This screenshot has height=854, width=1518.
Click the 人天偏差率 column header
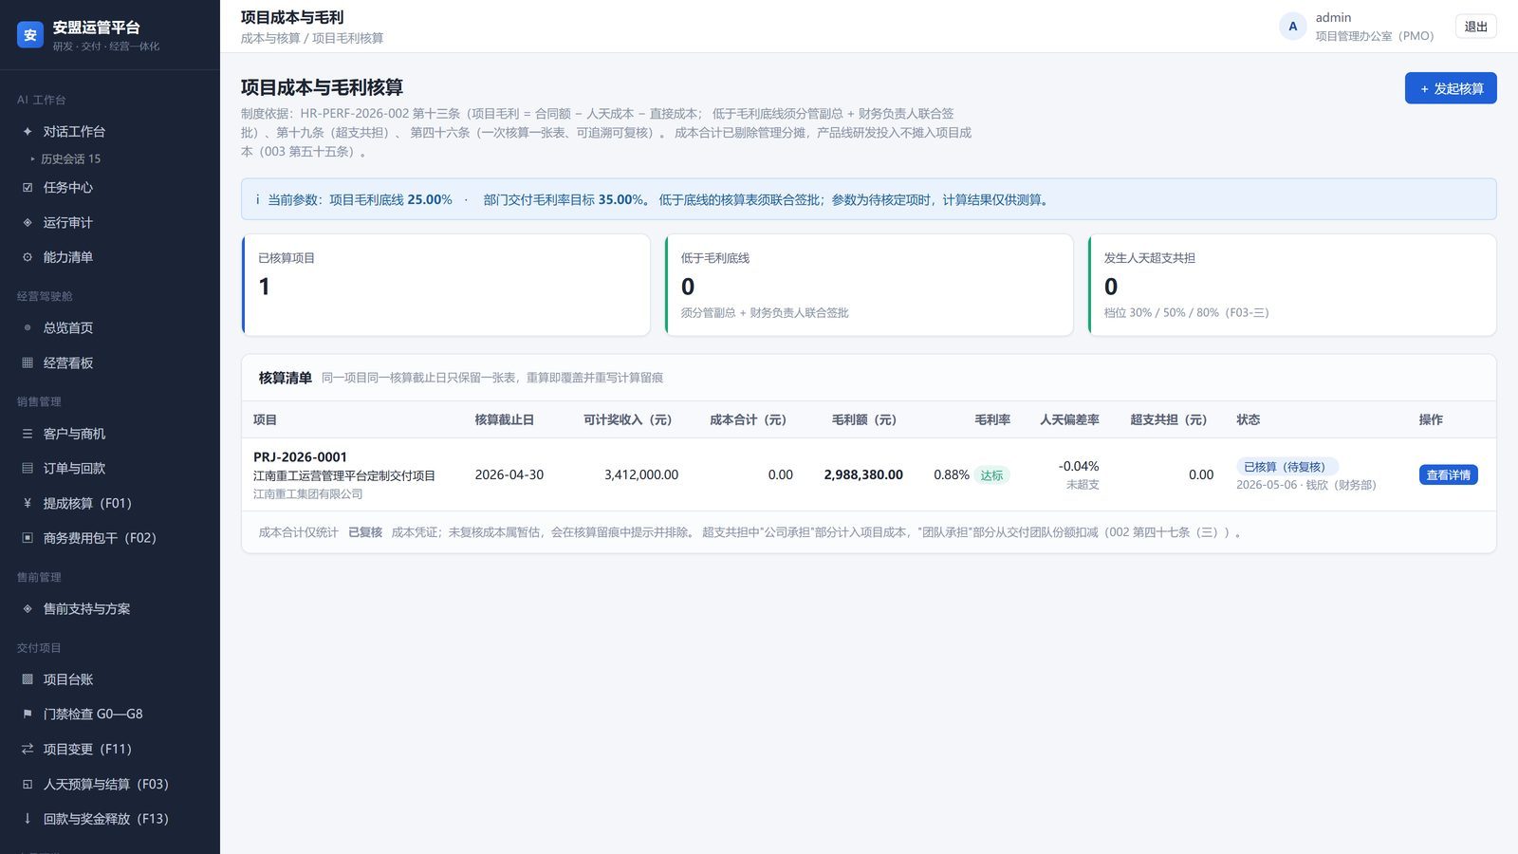[x=1069, y=419]
